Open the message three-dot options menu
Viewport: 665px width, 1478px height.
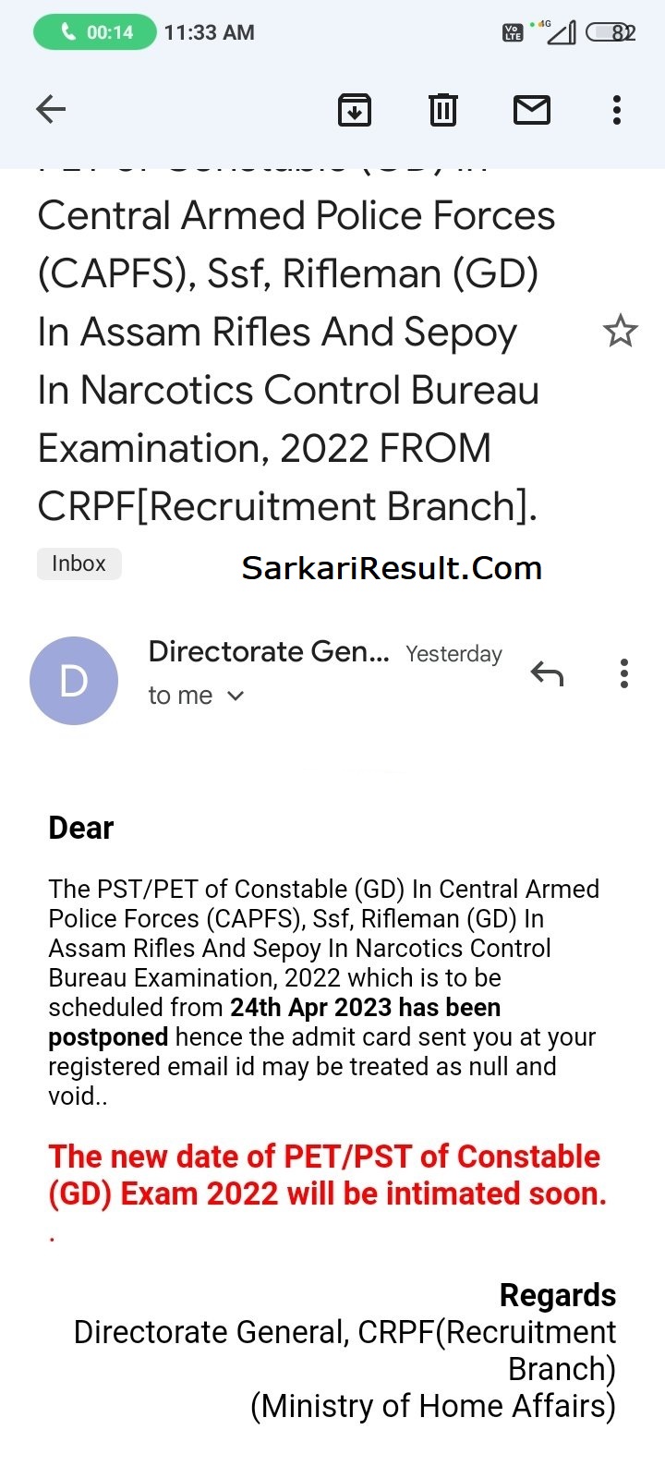tap(624, 674)
